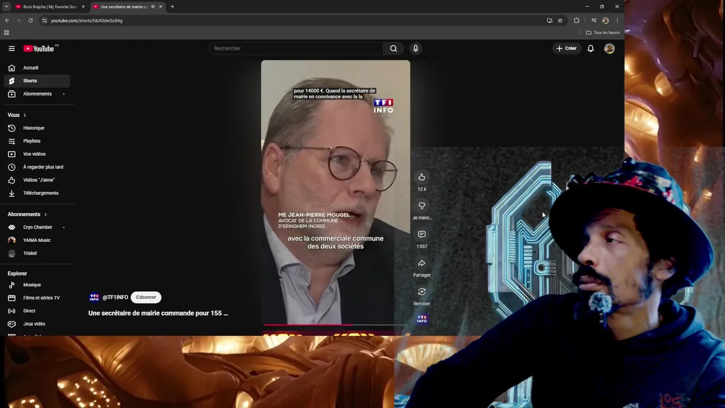The width and height of the screenshot is (725, 408).
Task: View site information icon in address bar
Action: [x=45, y=20]
